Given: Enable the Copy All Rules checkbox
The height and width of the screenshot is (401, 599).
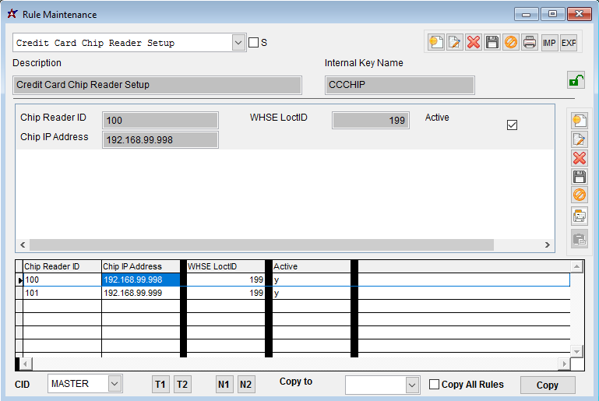Looking at the screenshot, I should 435,384.
